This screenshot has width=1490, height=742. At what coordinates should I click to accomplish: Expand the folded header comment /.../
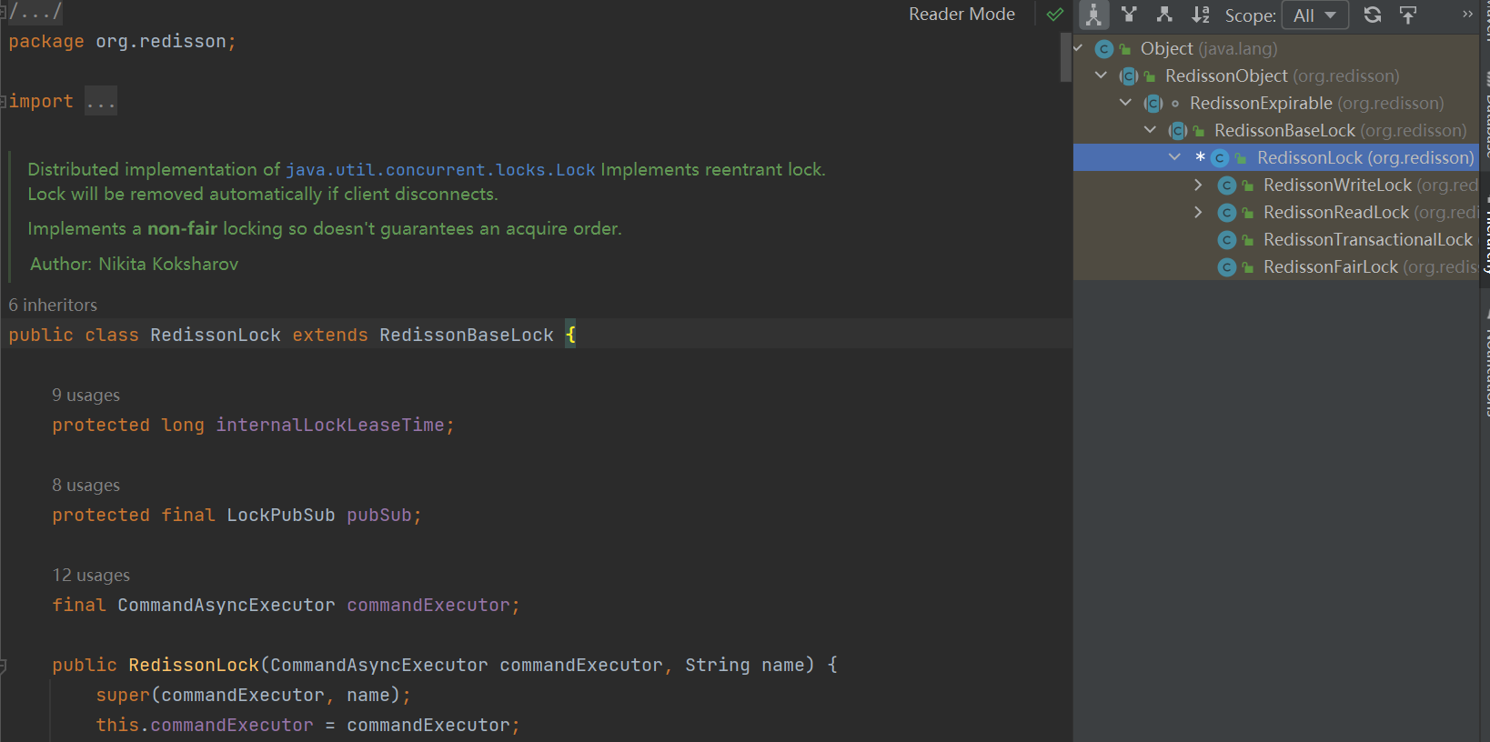[x=35, y=12]
